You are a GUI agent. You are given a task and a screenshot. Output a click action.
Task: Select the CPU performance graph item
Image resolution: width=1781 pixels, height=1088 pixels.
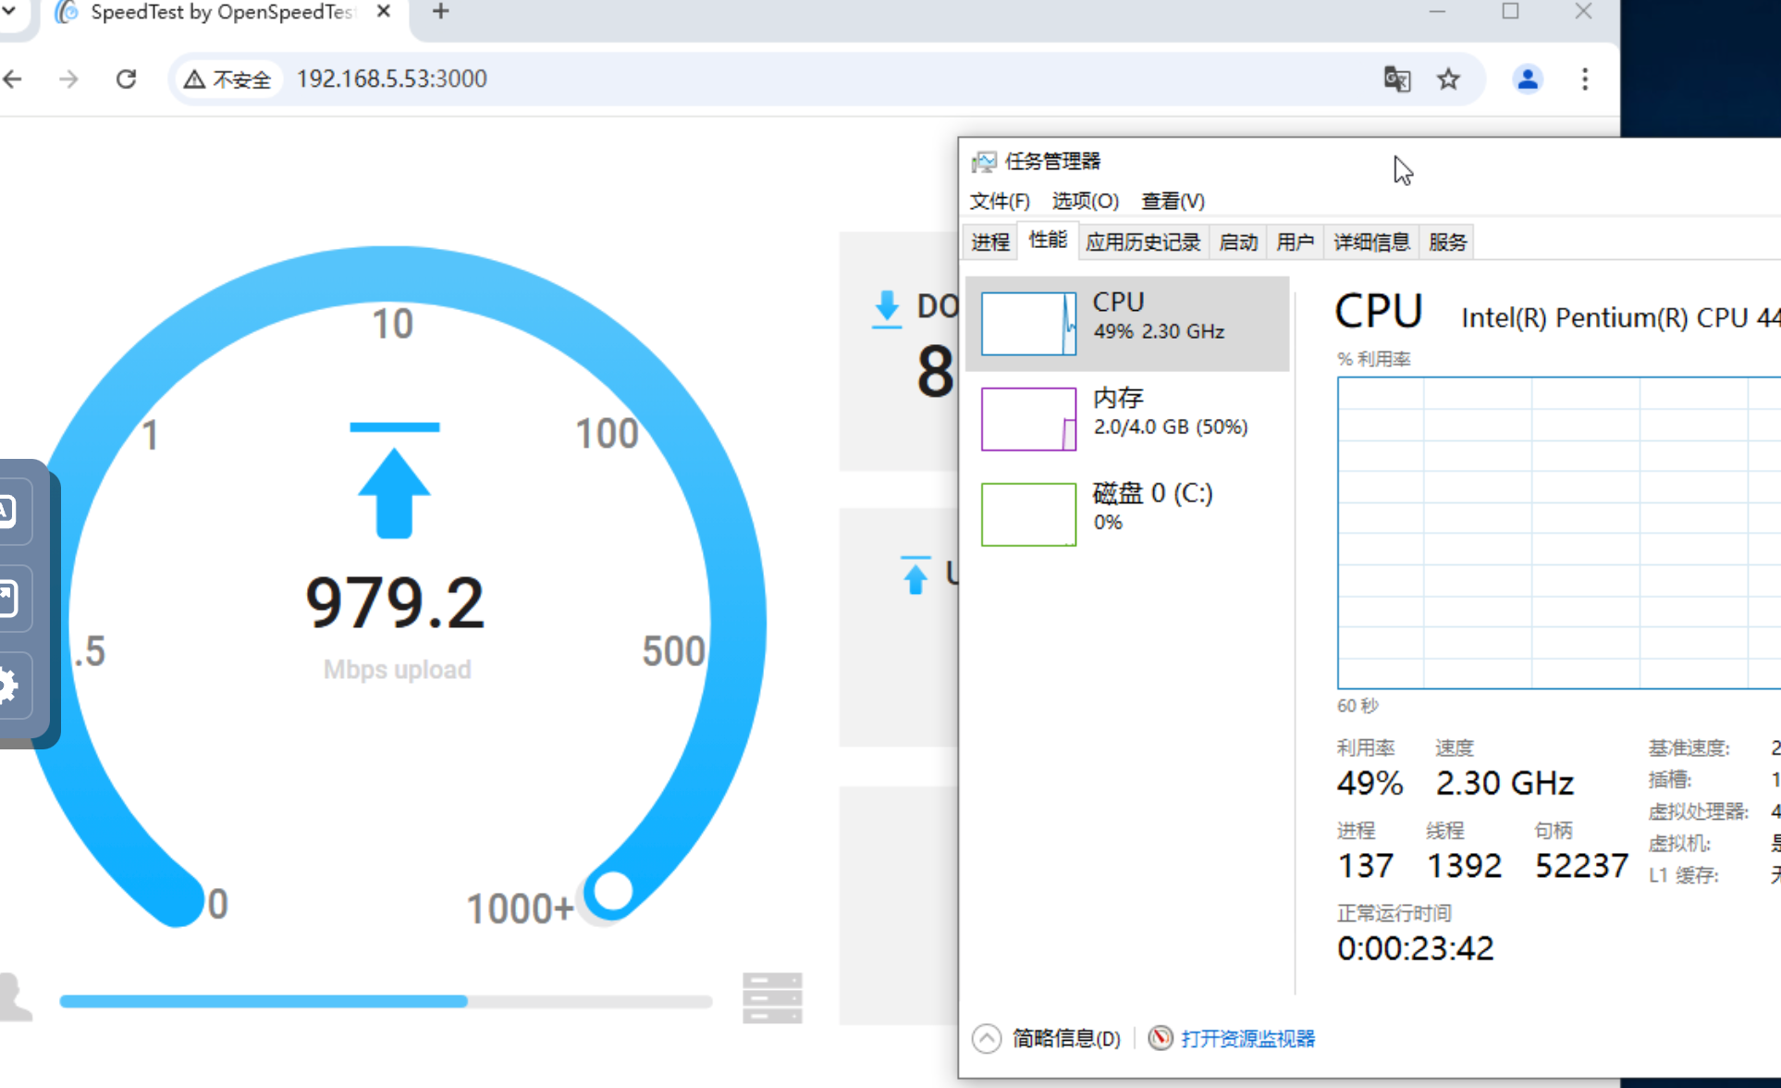[1127, 324]
